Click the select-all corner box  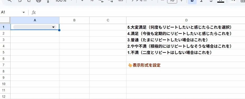tap(5, 20)
